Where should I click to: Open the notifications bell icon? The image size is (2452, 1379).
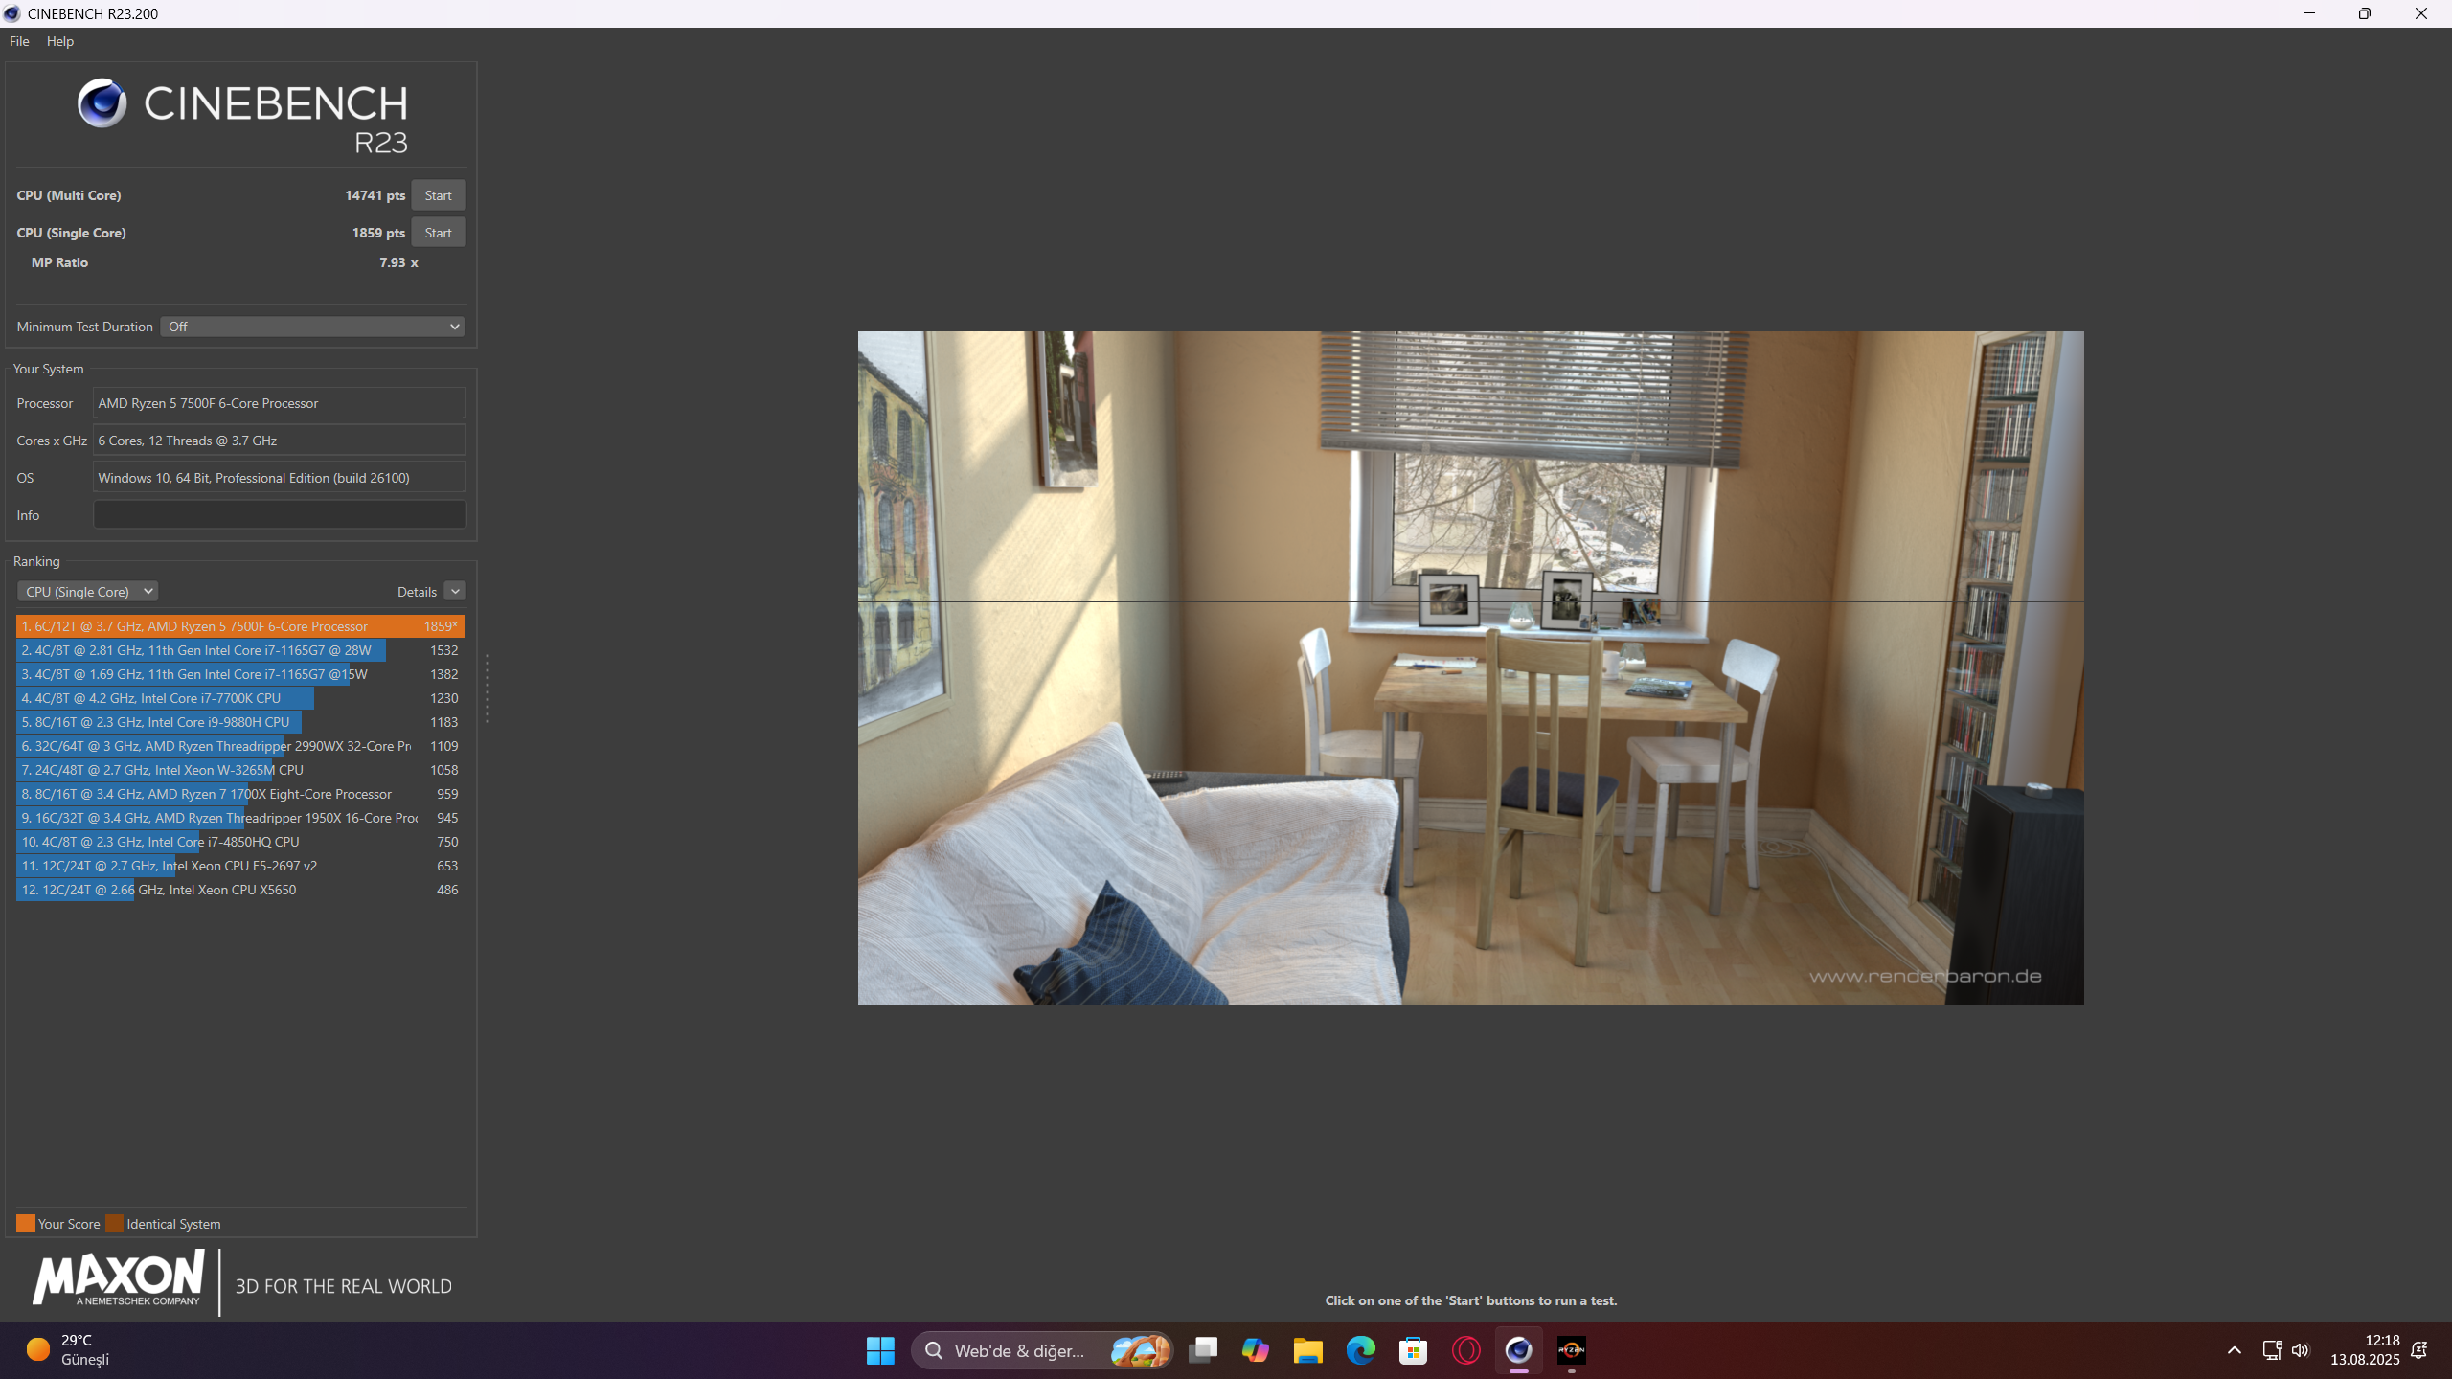pos(2419,1350)
